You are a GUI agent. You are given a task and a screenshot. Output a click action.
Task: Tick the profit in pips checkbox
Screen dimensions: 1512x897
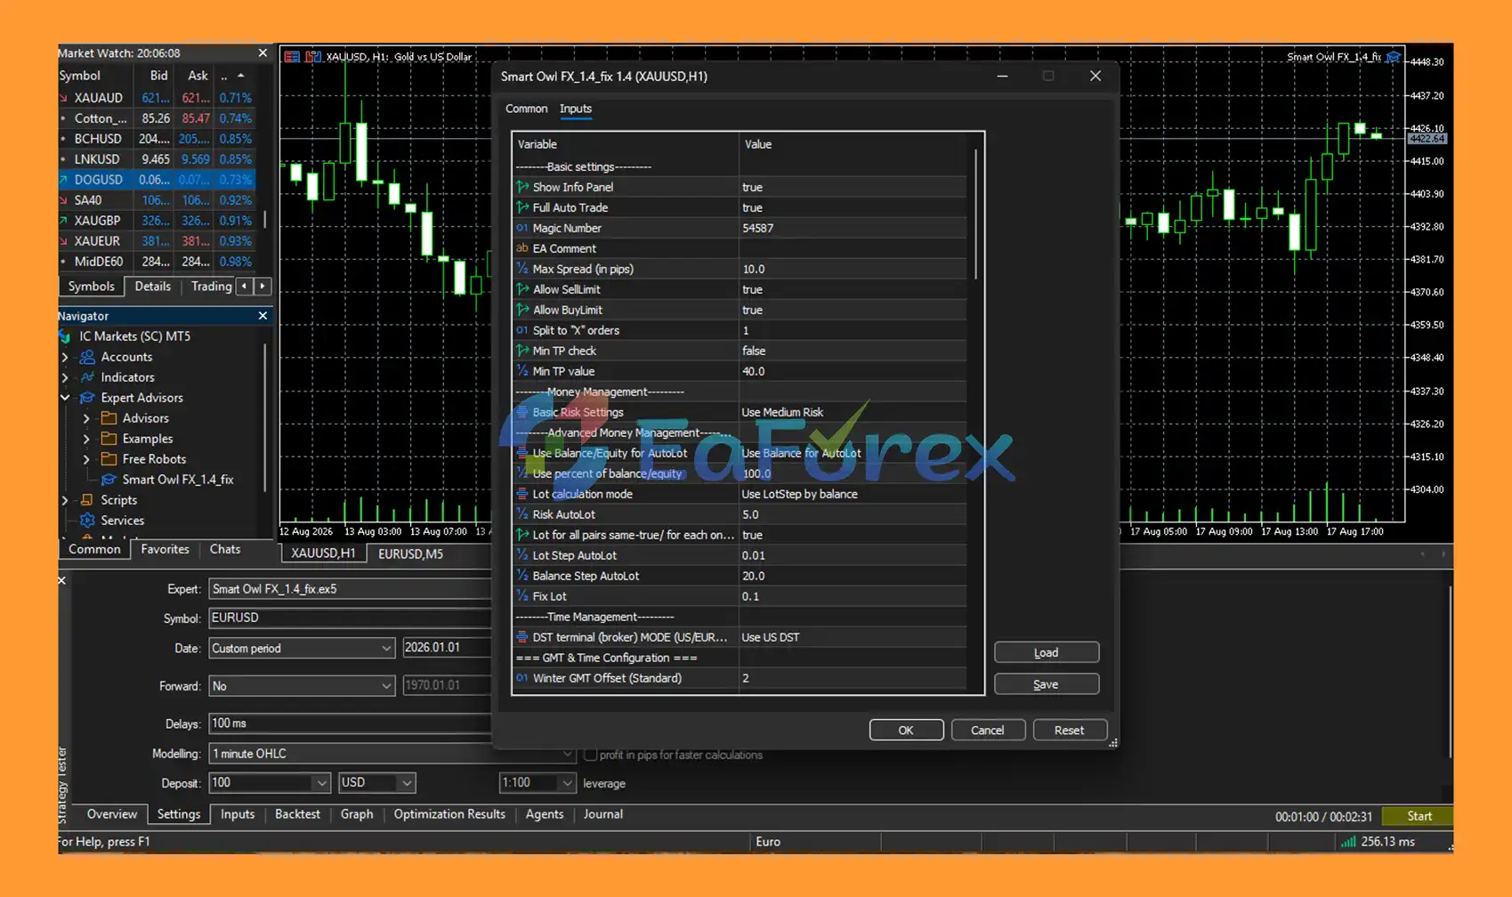(x=590, y=755)
